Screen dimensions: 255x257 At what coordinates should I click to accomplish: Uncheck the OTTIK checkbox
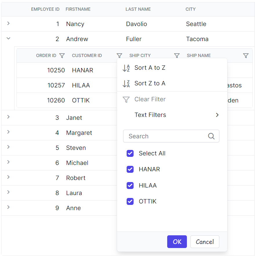pos(130,201)
